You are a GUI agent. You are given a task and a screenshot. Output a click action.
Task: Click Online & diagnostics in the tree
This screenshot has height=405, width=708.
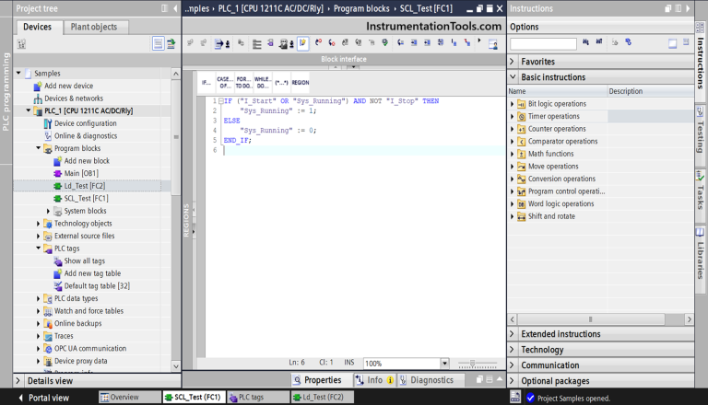(x=85, y=135)
